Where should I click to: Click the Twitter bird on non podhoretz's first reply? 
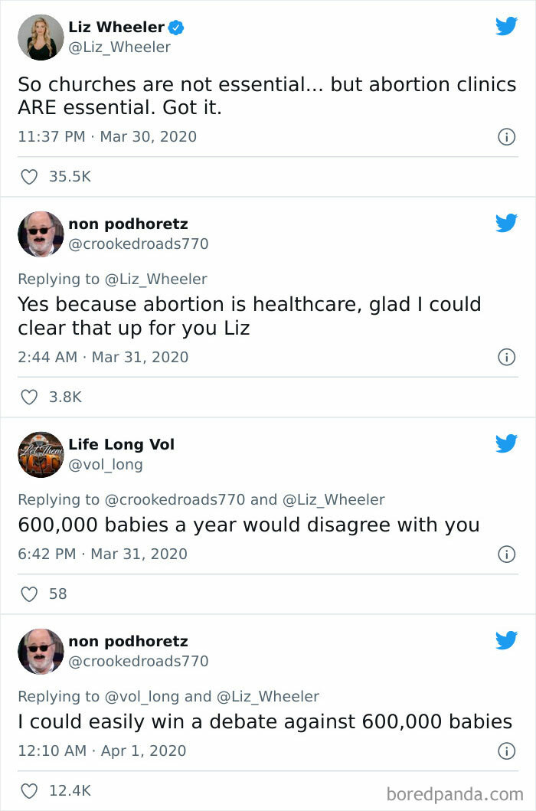point(506,224)
